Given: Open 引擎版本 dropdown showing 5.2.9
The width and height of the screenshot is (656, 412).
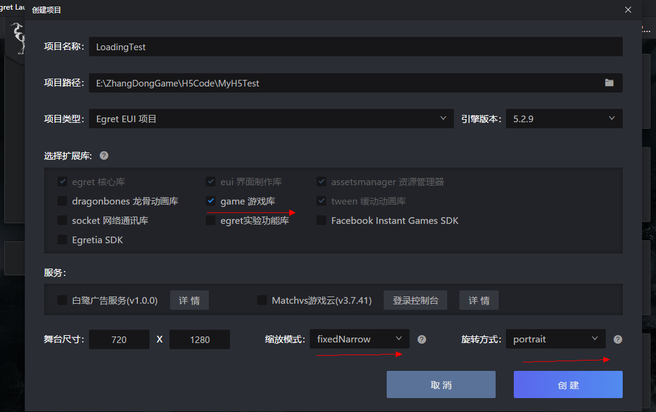Looking at the screenshot, I should click(564, 119).
